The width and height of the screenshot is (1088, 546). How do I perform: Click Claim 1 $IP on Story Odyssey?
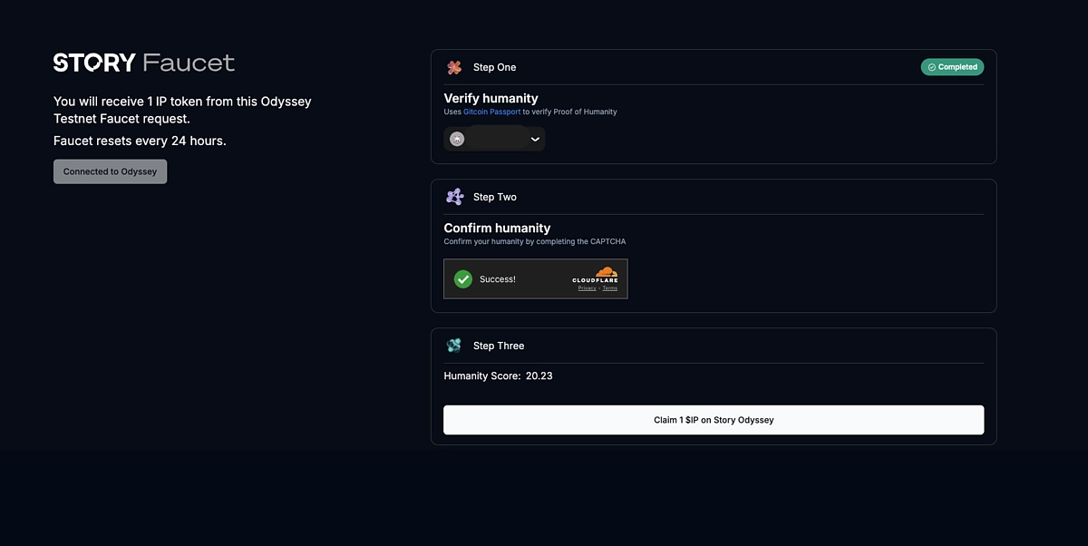pos(714,420)
